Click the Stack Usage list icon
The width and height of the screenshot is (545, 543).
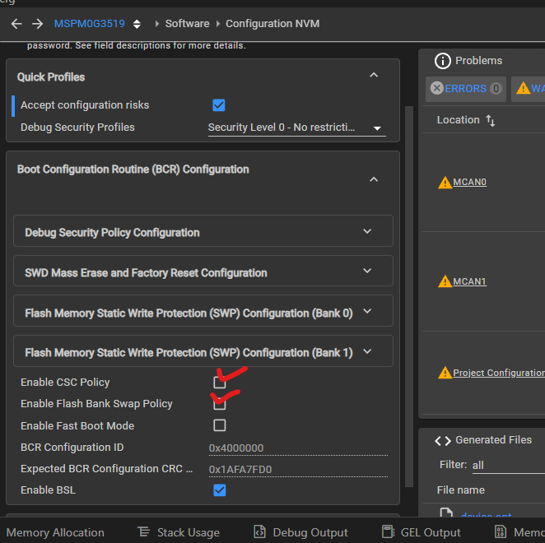coord(143,532)
